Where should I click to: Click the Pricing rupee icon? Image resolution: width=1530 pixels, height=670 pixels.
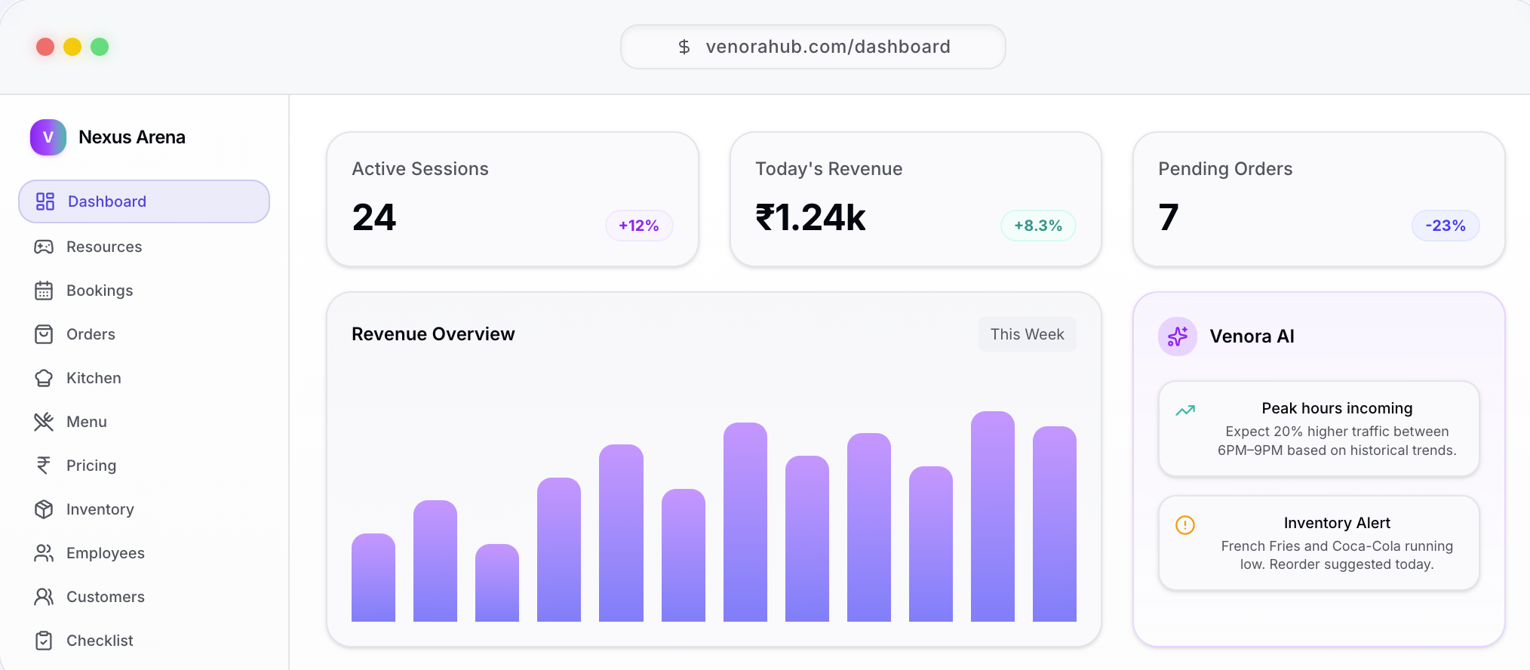coord(44,466)
